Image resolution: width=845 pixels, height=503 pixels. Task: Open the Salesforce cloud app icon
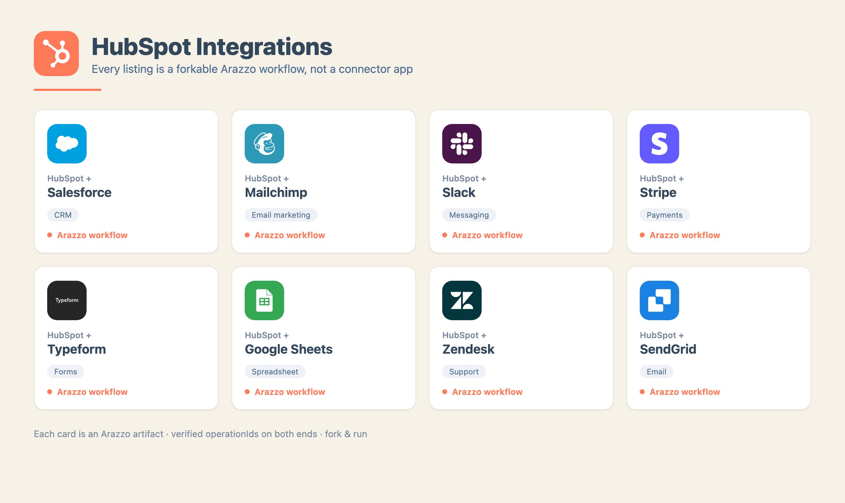[x=67, y=144]
